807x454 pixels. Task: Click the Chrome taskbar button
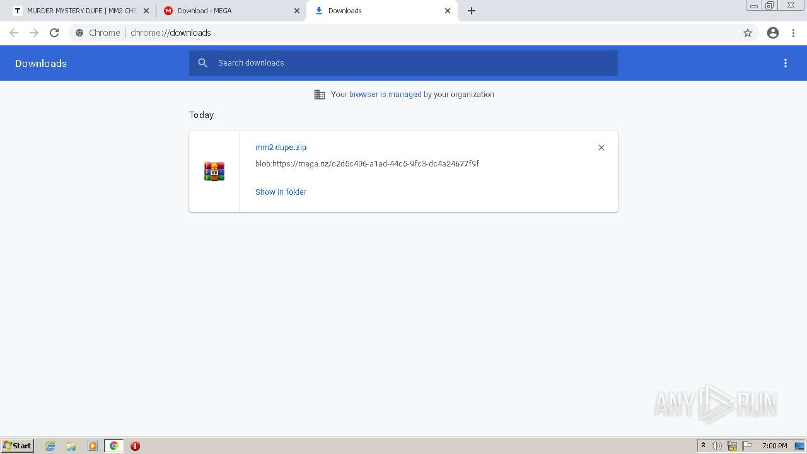pos(114,446)
